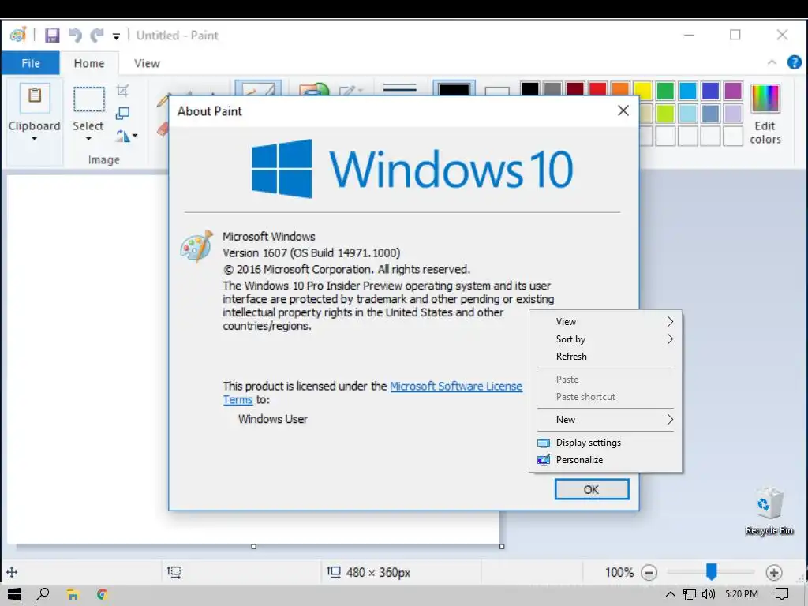This screenshot has height=606, width=808.
Task: Click the Crop icon in Image group
Action: click(122, 91)
